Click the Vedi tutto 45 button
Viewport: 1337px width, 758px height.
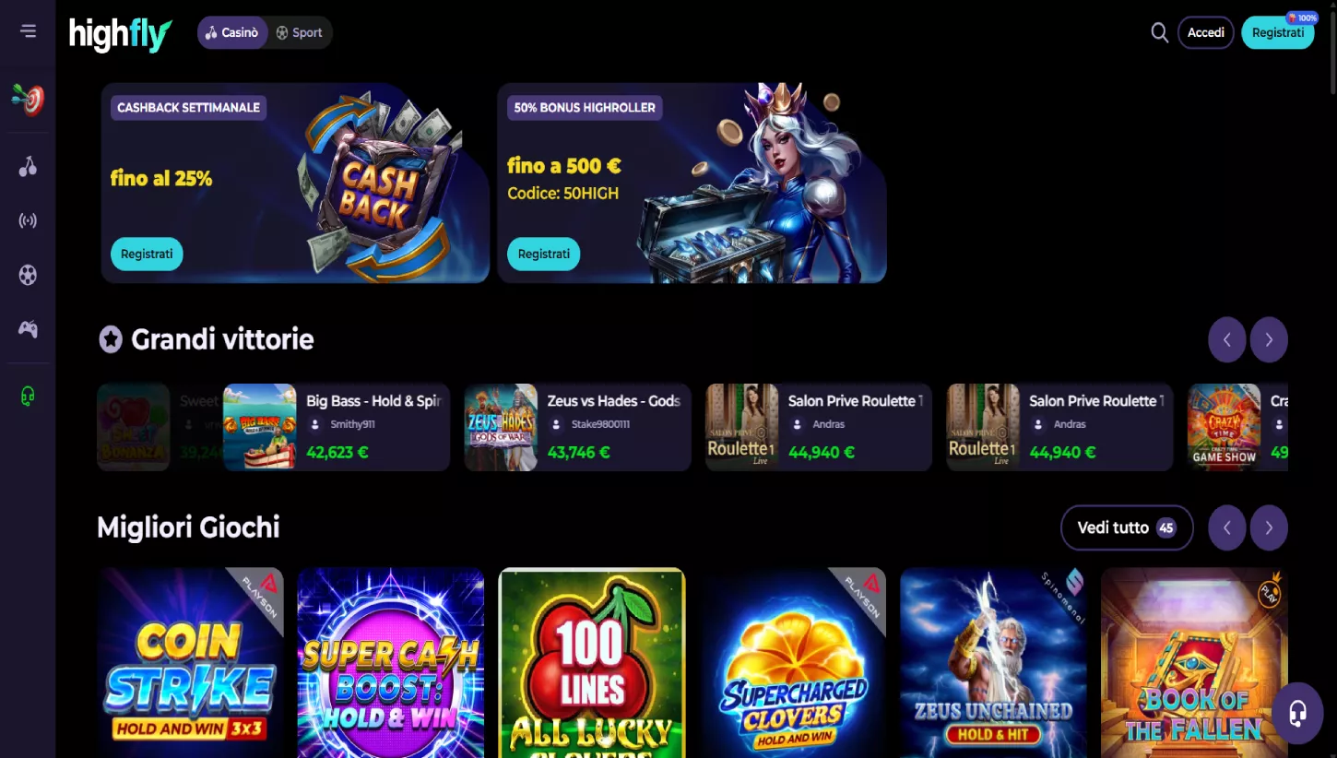(x=1127, y=527)
